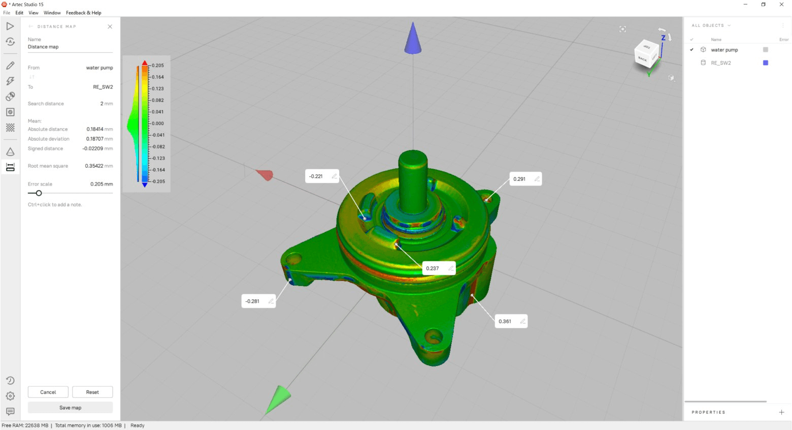
Task: Collapse the Distance Map panel with back arrow
Action: 31,26
